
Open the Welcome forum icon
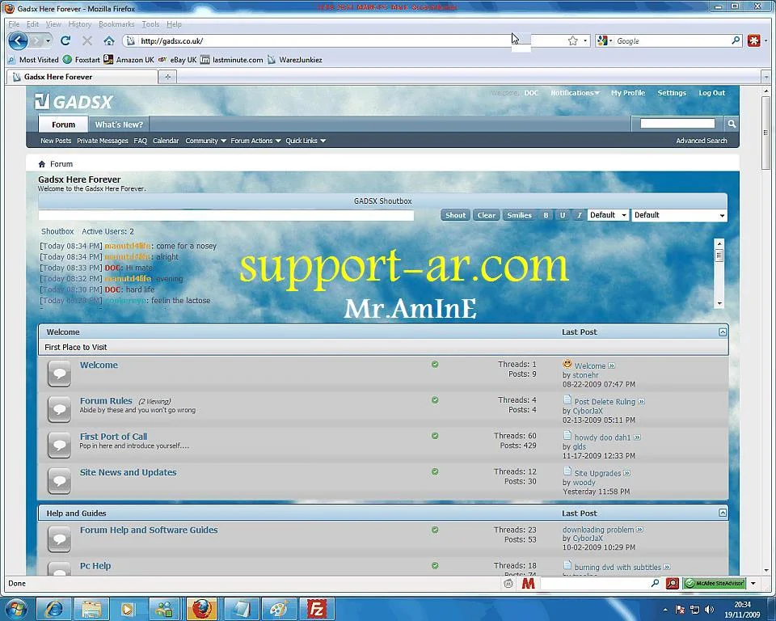coord(59,373)
